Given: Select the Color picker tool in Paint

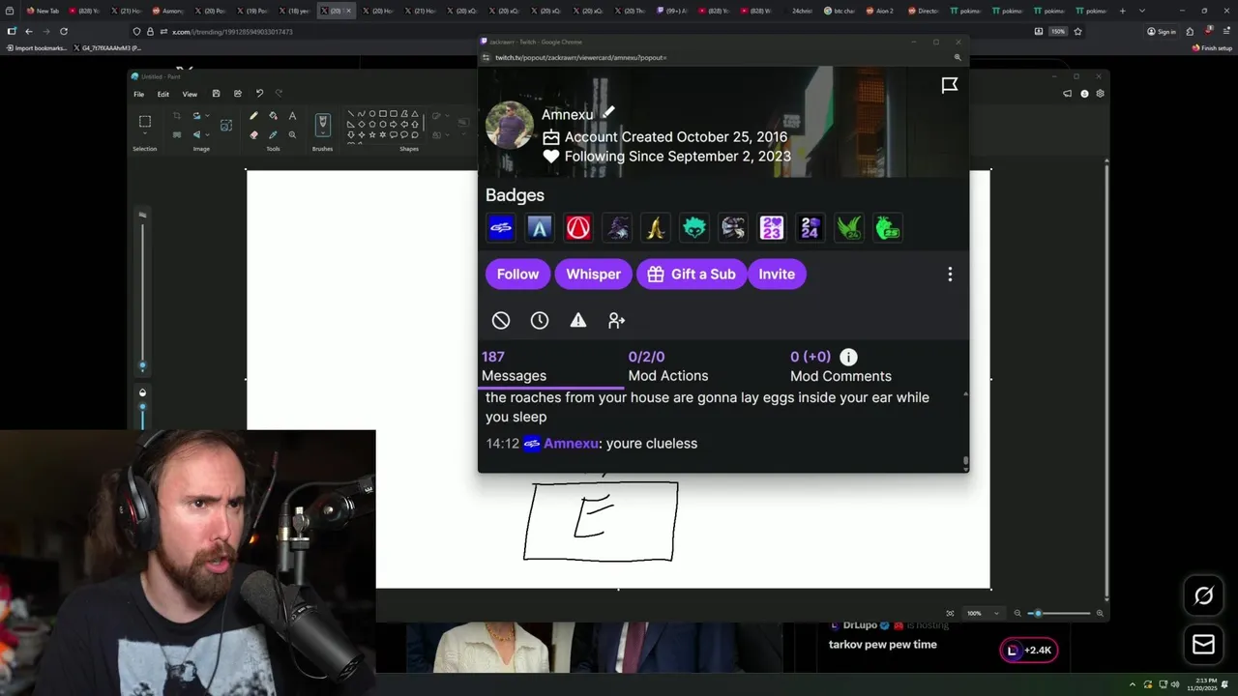Looking at the screenshot, I should click(x=273, y=134).
